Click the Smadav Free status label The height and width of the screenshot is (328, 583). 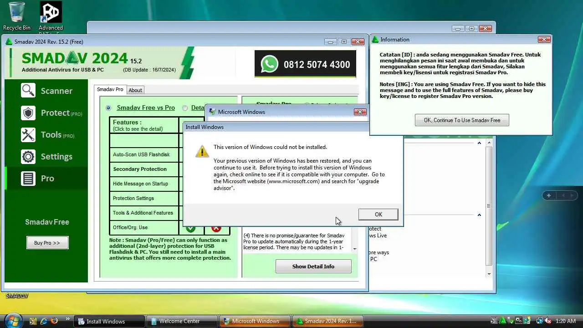point(47,222)
